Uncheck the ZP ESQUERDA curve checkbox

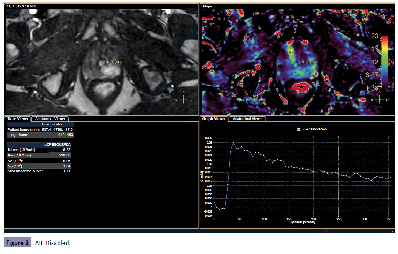(x=299, y=129)
